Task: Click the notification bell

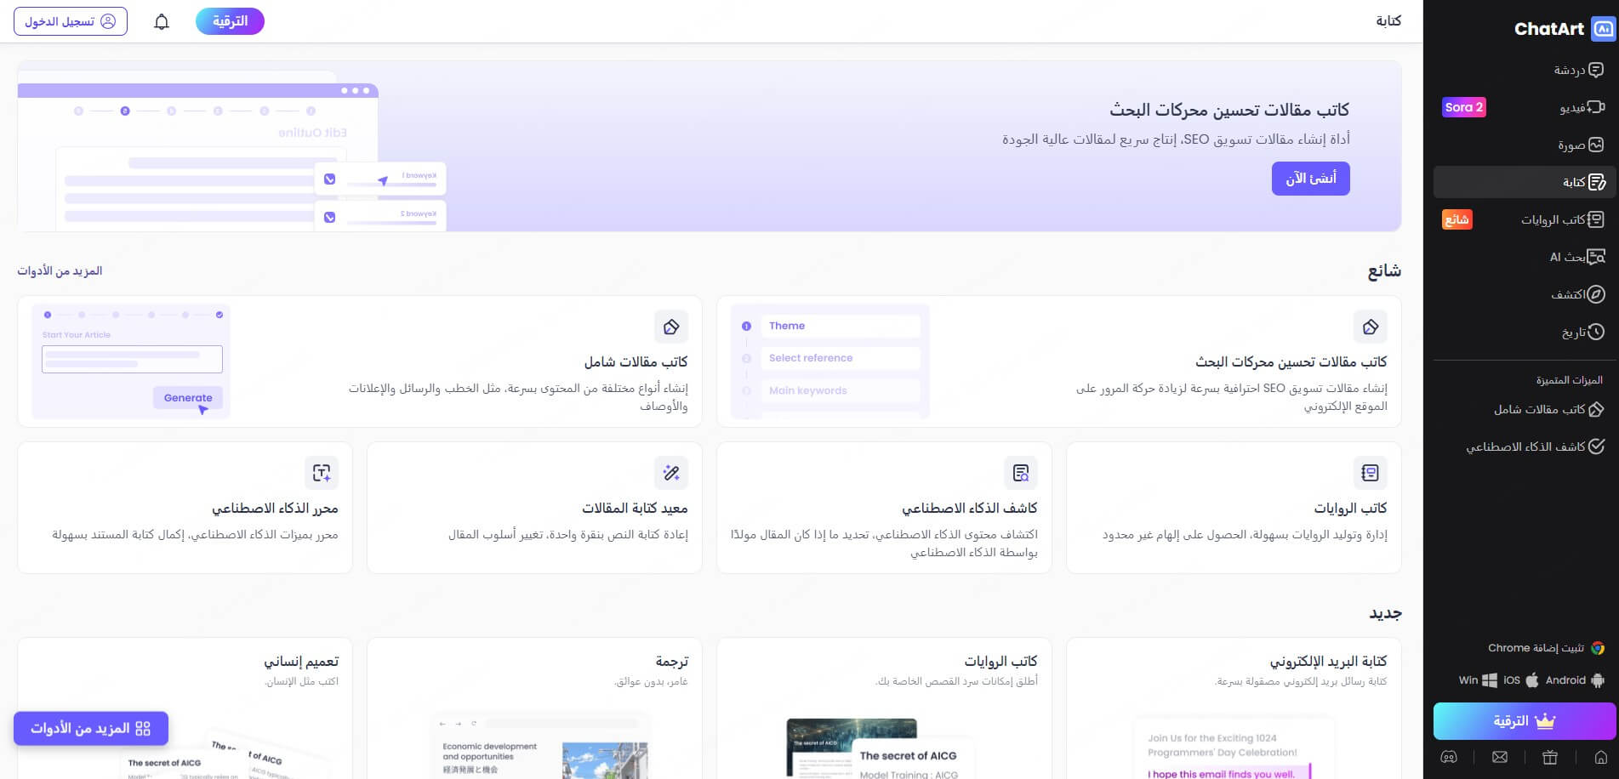Action: pyautogui.click(x=162, y=21)
